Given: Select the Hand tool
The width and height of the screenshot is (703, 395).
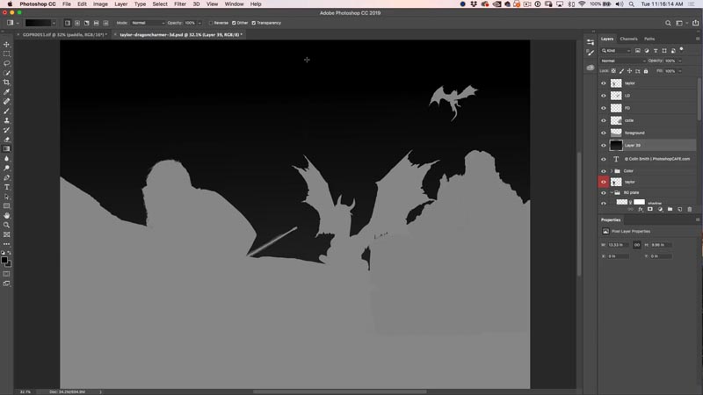Looking at the screenshot, I should 7,216.
